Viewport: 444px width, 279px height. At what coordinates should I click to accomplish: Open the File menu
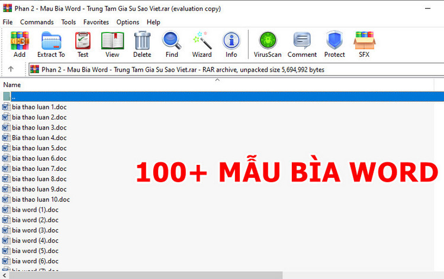click(x=8, y=22)
